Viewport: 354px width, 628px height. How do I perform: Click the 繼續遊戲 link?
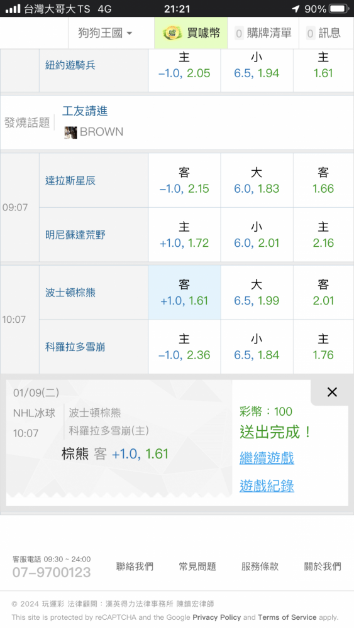267,458
